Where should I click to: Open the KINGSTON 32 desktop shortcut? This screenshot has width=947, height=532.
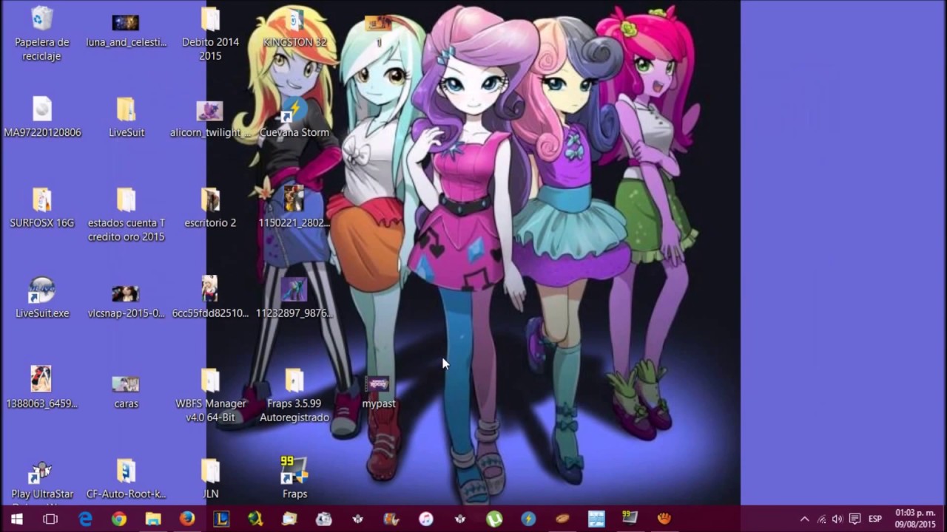tap(294, 28)
